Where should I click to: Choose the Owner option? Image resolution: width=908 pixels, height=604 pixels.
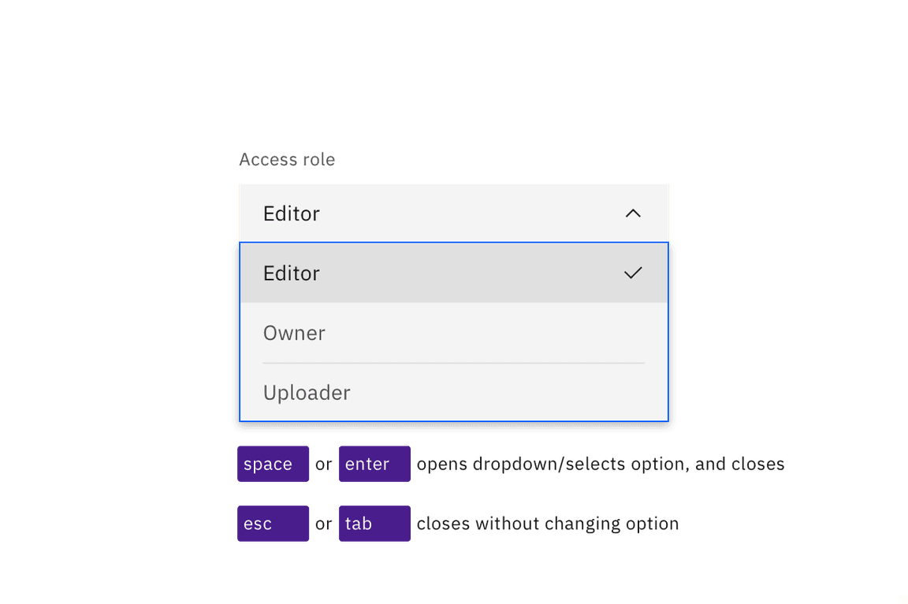click(453, 332)
